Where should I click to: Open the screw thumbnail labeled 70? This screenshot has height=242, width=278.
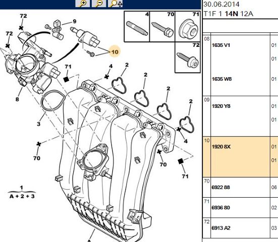(162, 27)
